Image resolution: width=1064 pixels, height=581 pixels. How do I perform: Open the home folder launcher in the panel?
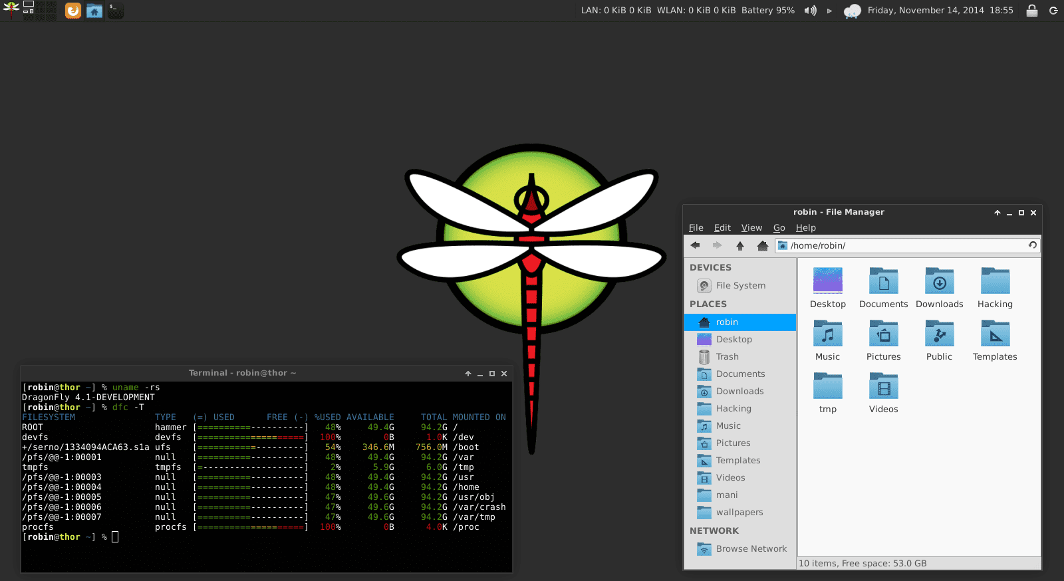point(94,11)
